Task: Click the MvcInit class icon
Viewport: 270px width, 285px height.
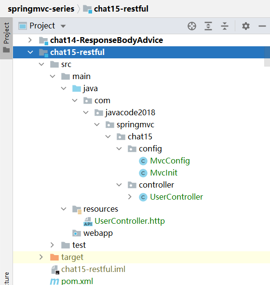Action: coord(143,173)
